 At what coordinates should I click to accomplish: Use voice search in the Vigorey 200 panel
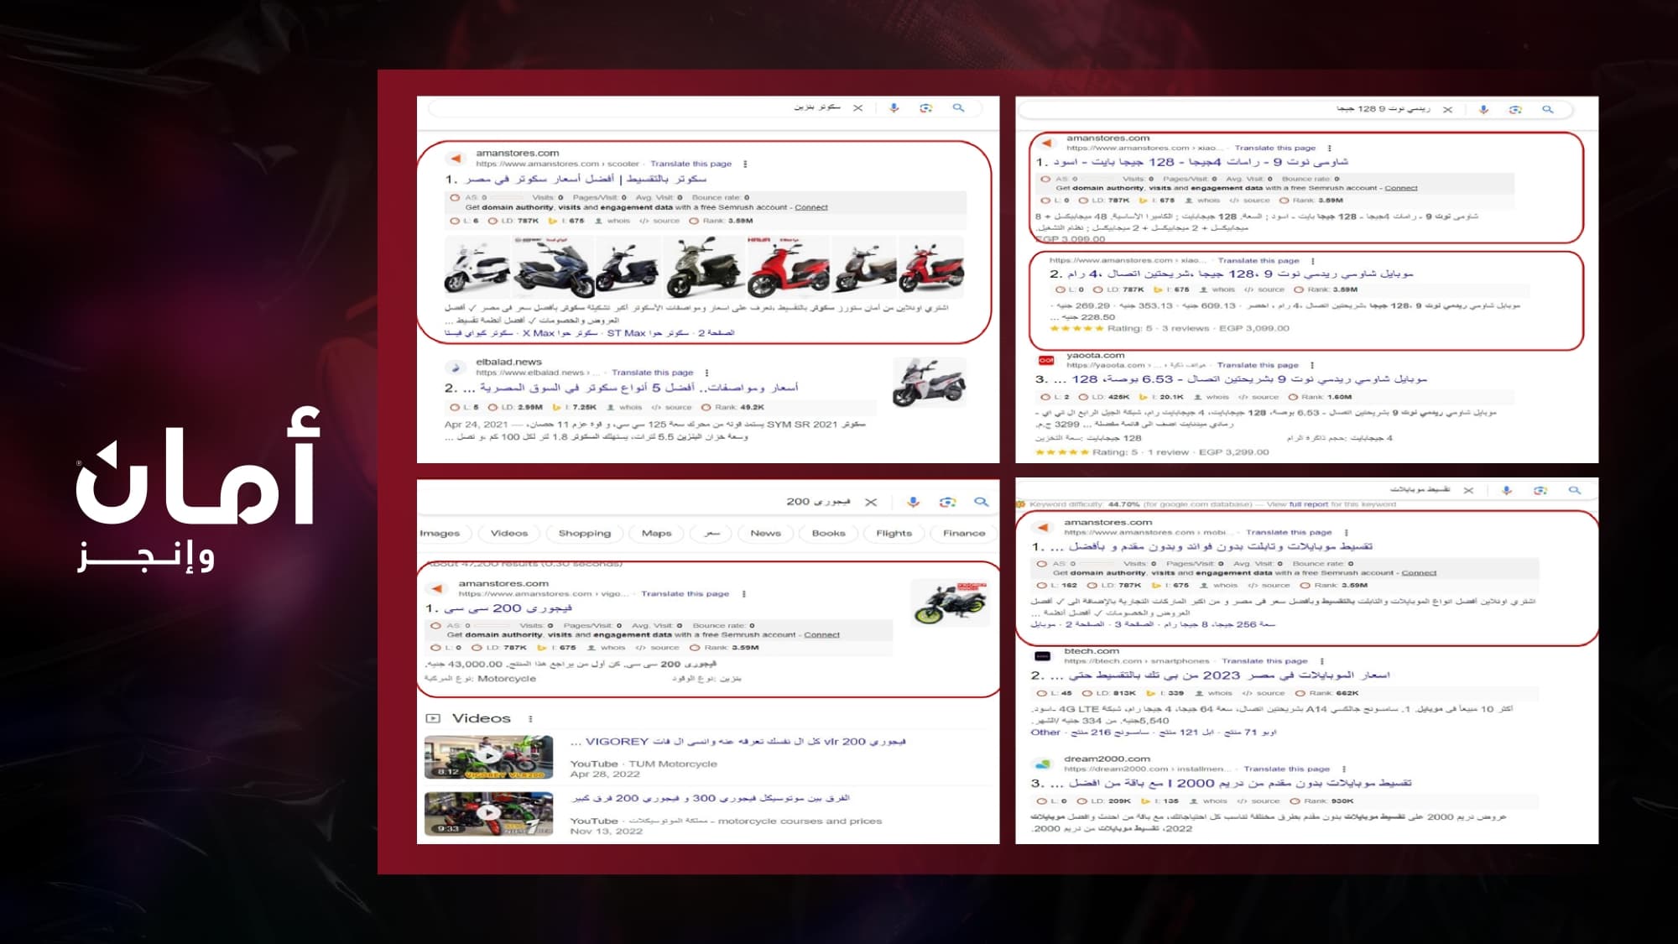point(914,502)
